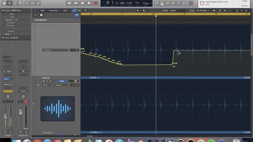Mute the K.28,01 channel strip
Image resolution: width=253 pixels, height=142 pixels.
coord(5,132)
